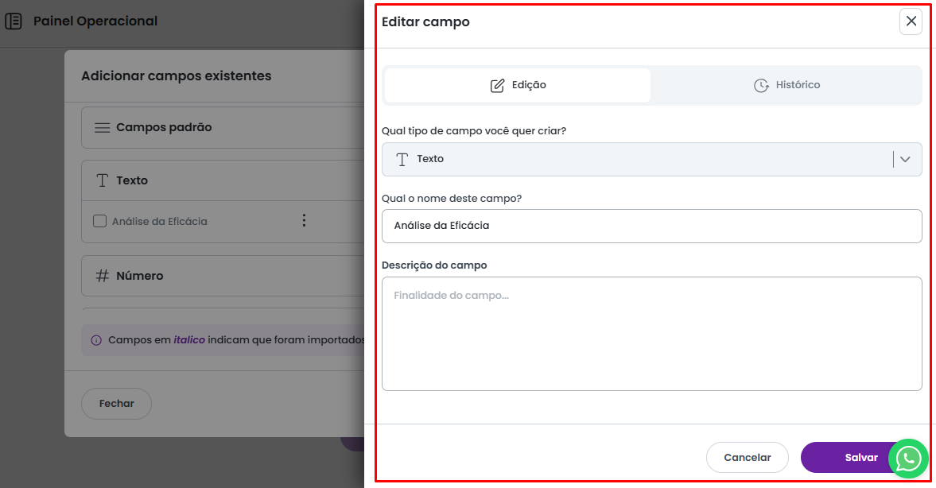Open the field type dropdown showing Texto
This screenshot has height=488, width=936.
point(636,159)
